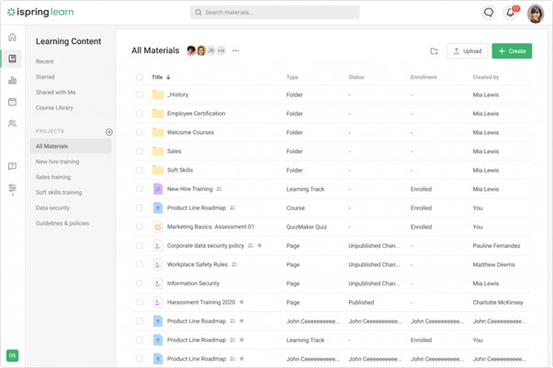The height and width of the screenshot is (368, 553).
Task: Open the Learning Content book icon
Action: (12, 59)
